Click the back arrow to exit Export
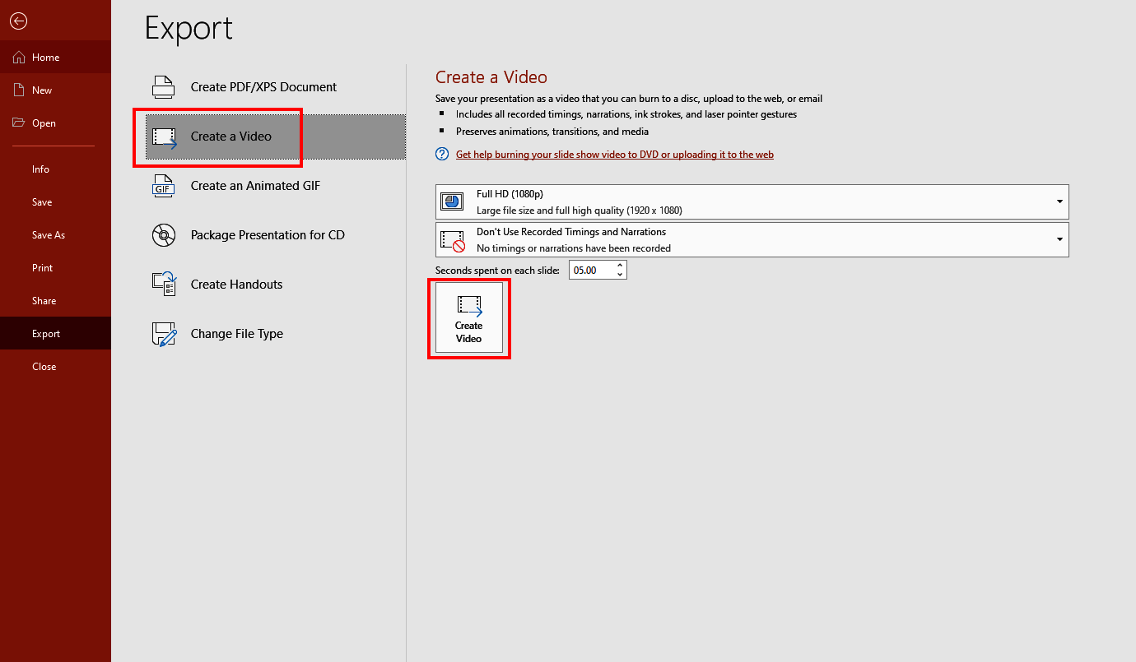The height and width of the screenshot is (662, 1136). tap(18, 21)
